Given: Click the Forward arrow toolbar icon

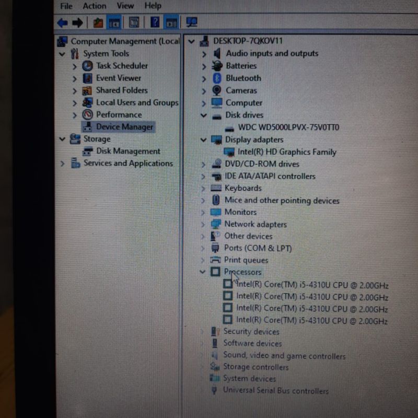Looking at the screenshot, I should (x=77, y=22).
